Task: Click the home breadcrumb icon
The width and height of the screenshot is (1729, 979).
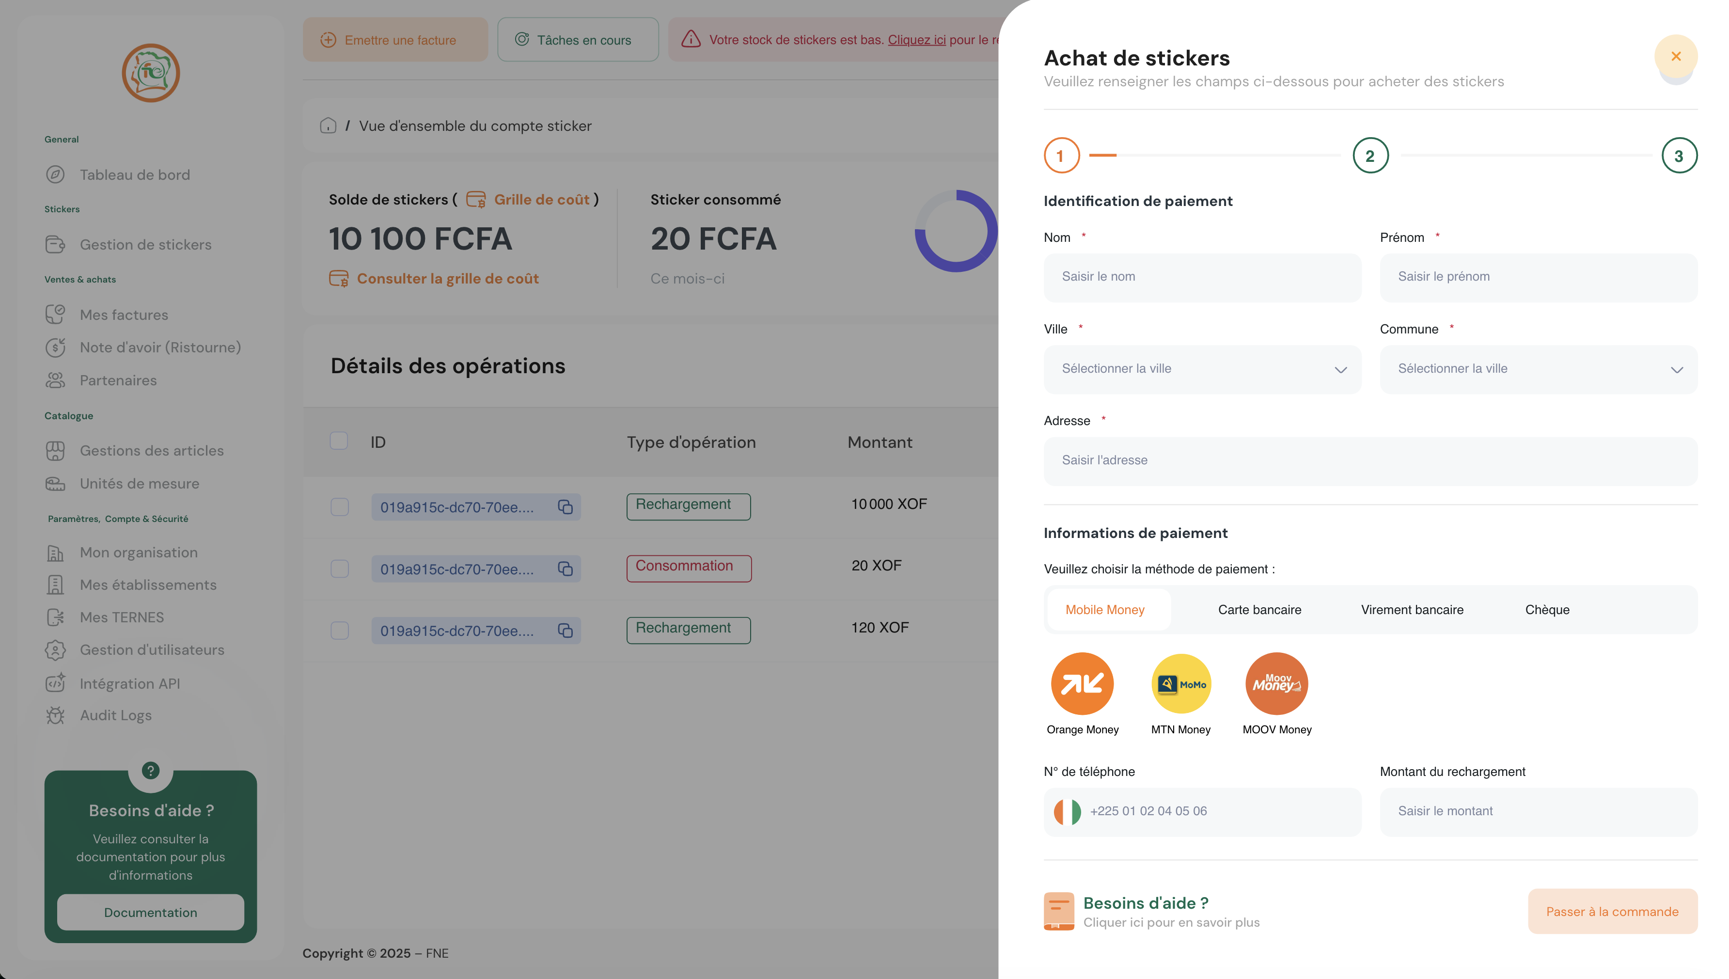Action: 328,126
